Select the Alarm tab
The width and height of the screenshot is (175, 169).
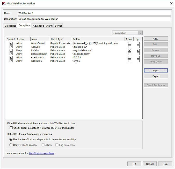pyautogui.click(x=49, y=26)
